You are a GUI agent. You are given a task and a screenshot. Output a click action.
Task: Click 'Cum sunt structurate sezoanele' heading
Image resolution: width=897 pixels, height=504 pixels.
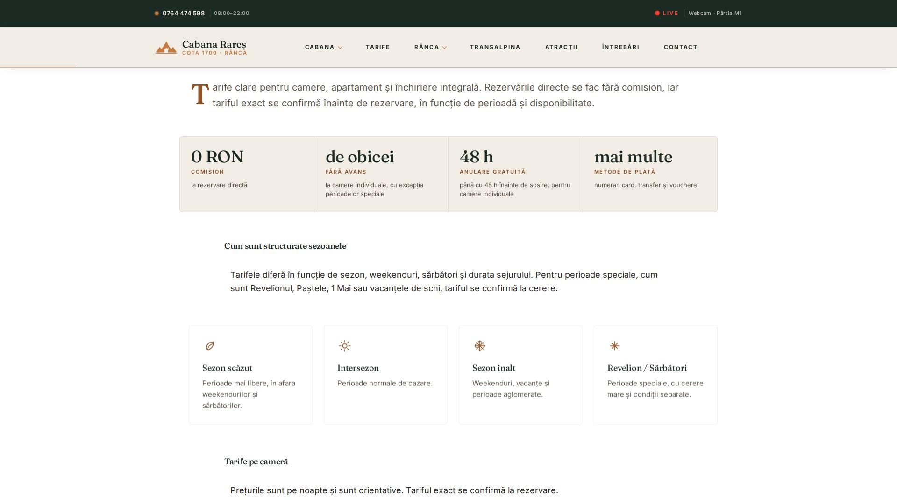pos(285,246)
